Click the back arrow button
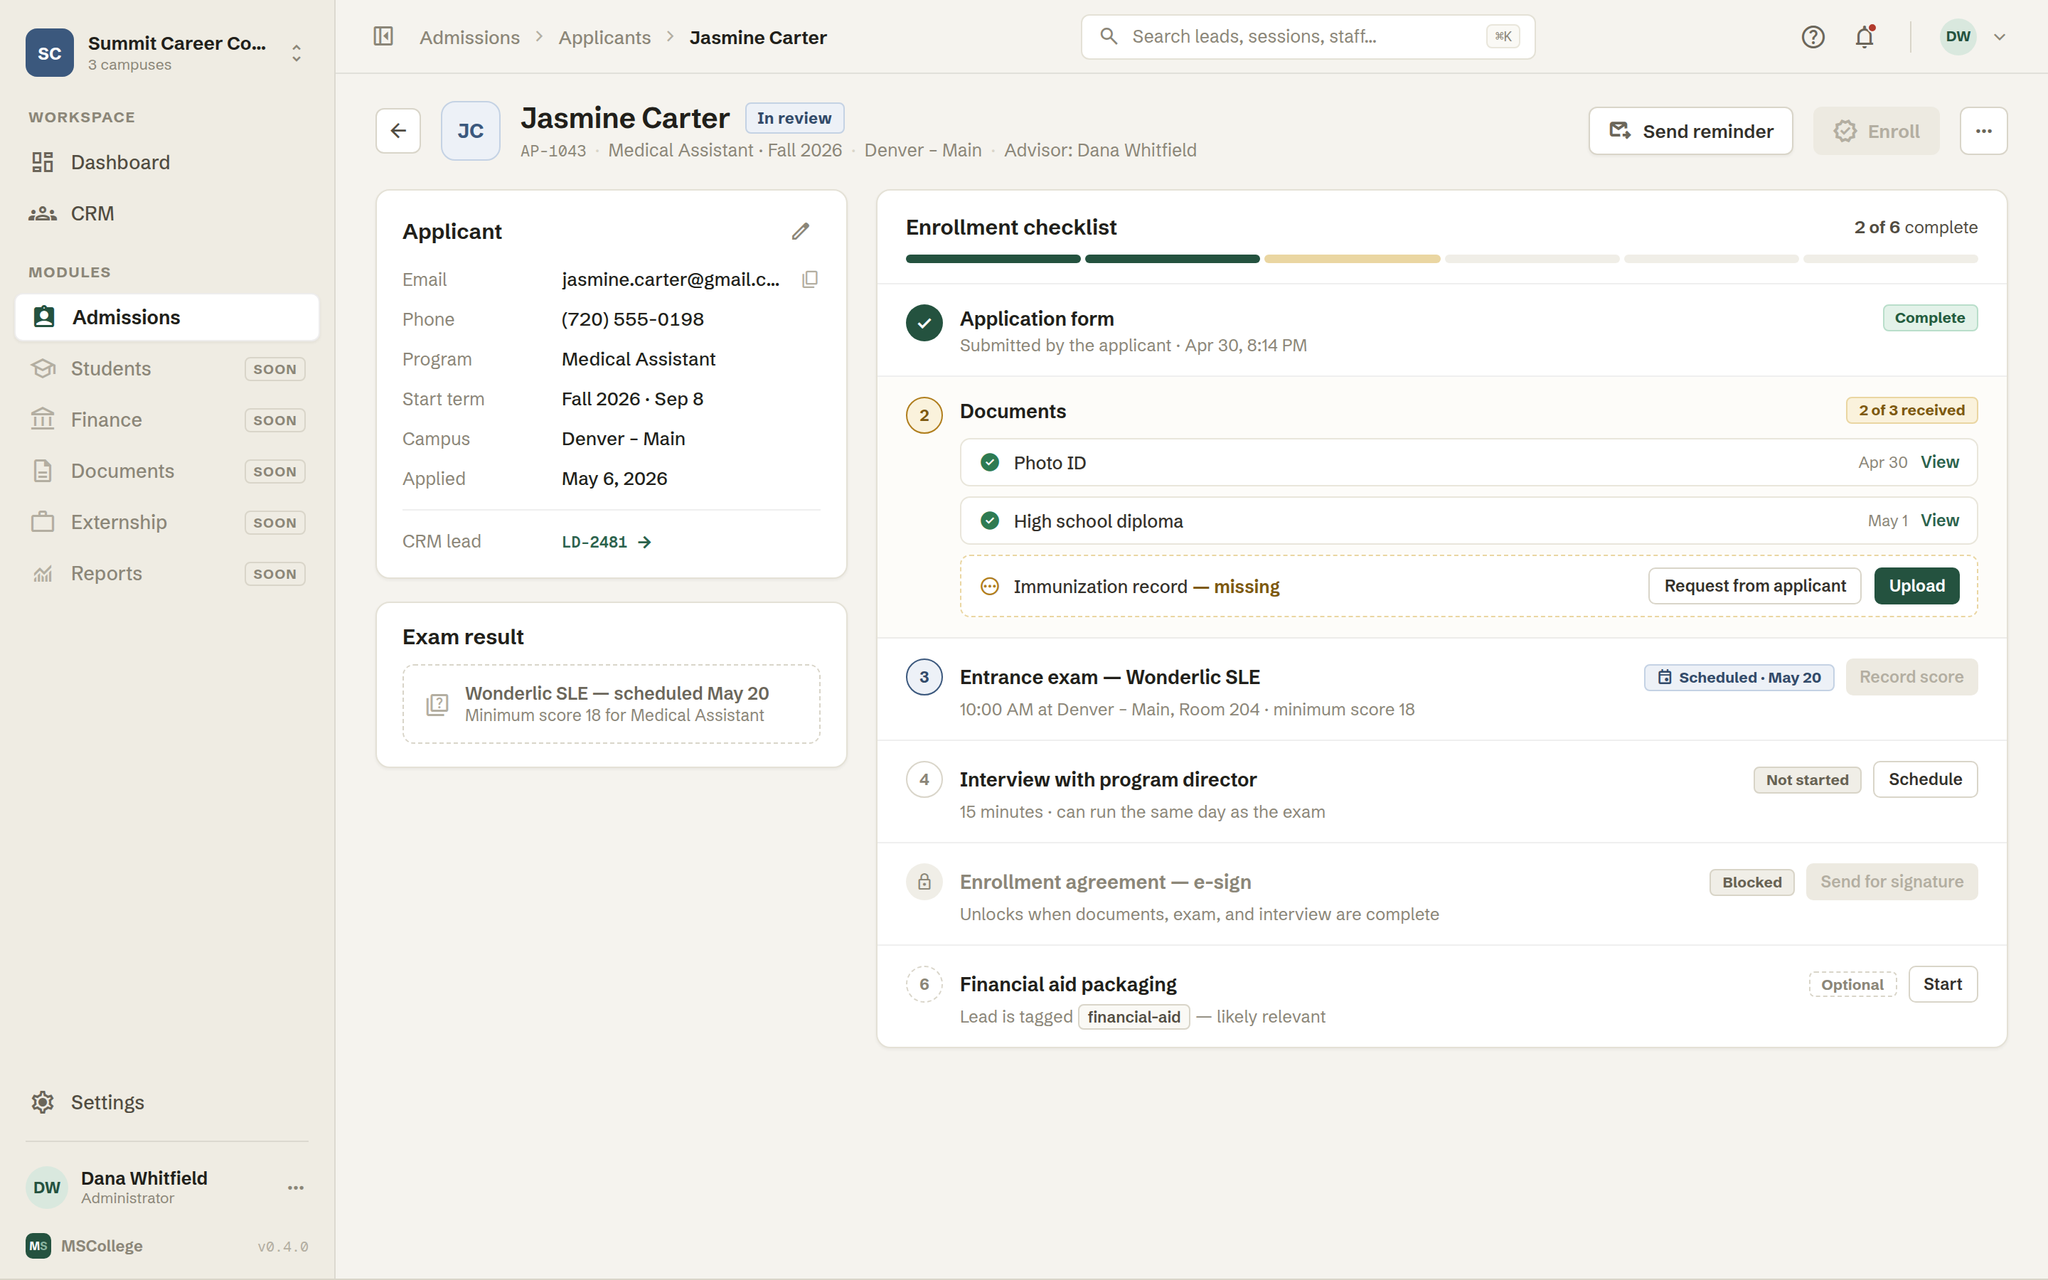 398,132
